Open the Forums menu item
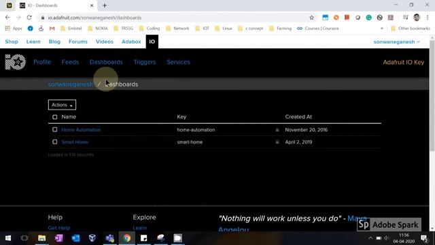The width and height of the screenshot is (435, 245). point(78,42)
